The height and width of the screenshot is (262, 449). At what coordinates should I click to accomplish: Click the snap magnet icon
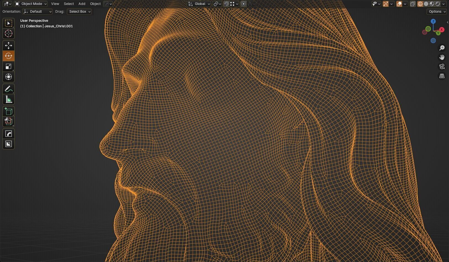pos(226,4)
